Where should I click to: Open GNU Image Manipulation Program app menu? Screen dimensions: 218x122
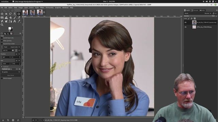pos(28,1)
